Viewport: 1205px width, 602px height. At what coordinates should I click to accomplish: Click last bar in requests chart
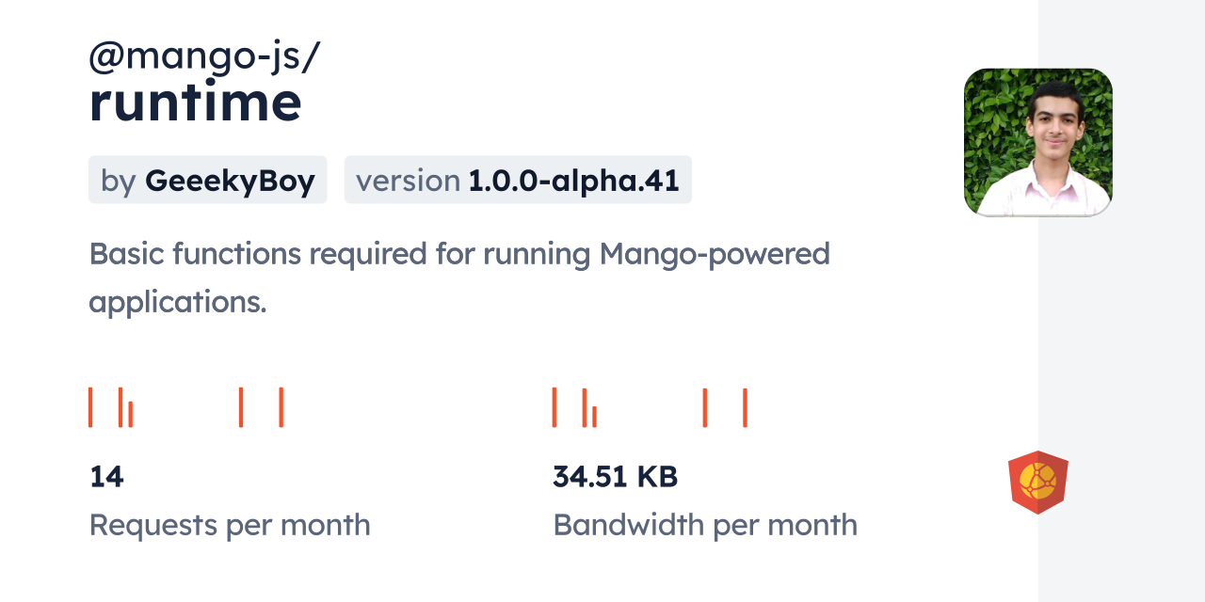click(x=281, y=407)
